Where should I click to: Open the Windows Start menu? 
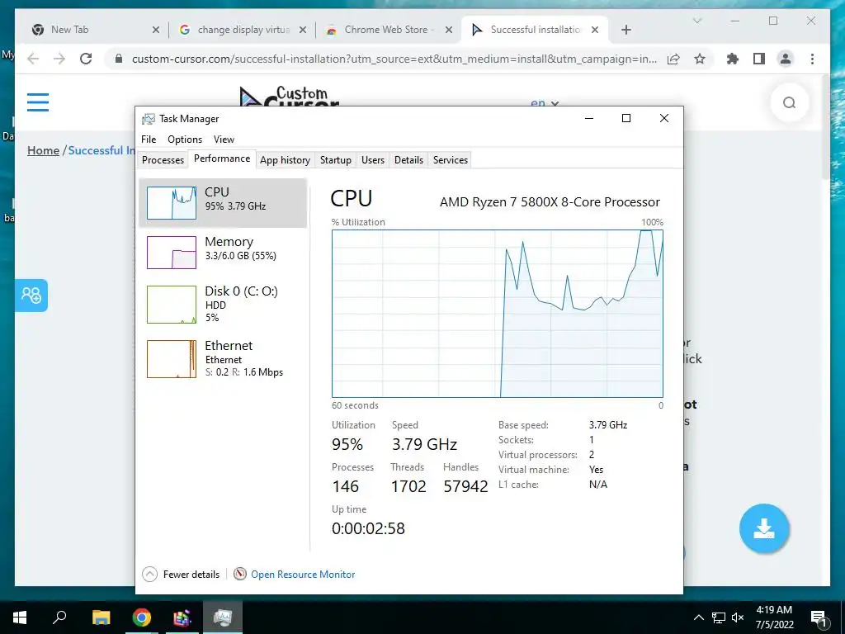pos(20,617)
